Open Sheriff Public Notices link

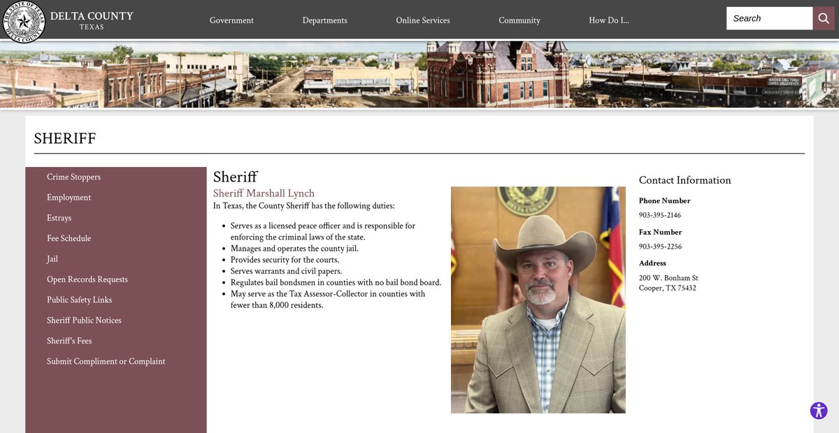click(x=84, y=320)
